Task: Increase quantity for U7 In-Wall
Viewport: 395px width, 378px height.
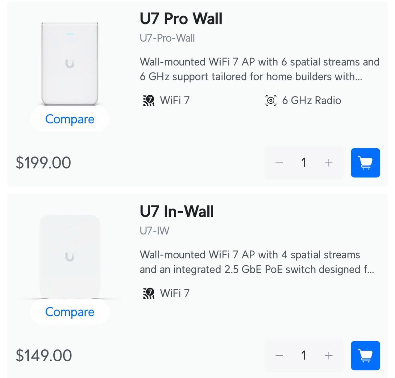Action: tap(328, 355)
